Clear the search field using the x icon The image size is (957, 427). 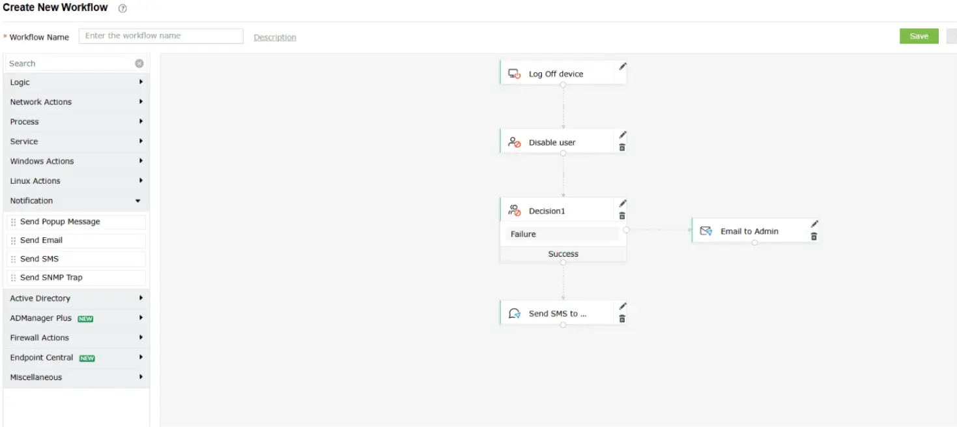click(x=138, y=63)
